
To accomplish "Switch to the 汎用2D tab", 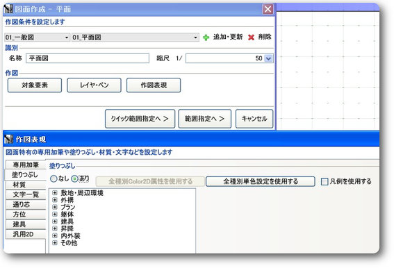I will [x=26, y=234].
